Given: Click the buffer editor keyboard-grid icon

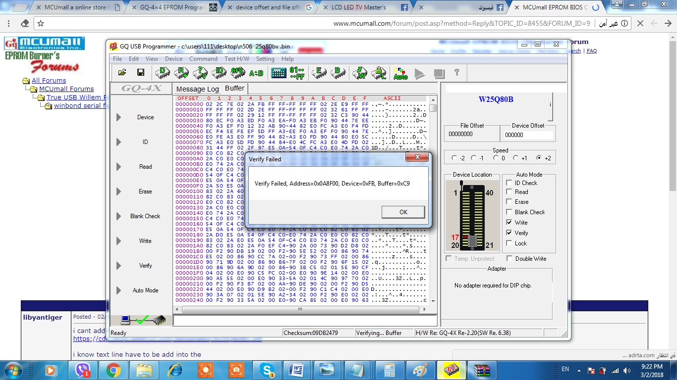Looking at the screenshot, I should click(279, 73).
